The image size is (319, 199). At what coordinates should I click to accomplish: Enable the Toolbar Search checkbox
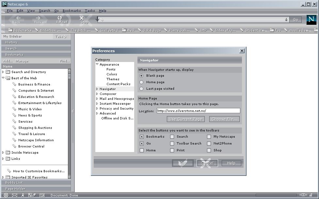coord(172,144)
